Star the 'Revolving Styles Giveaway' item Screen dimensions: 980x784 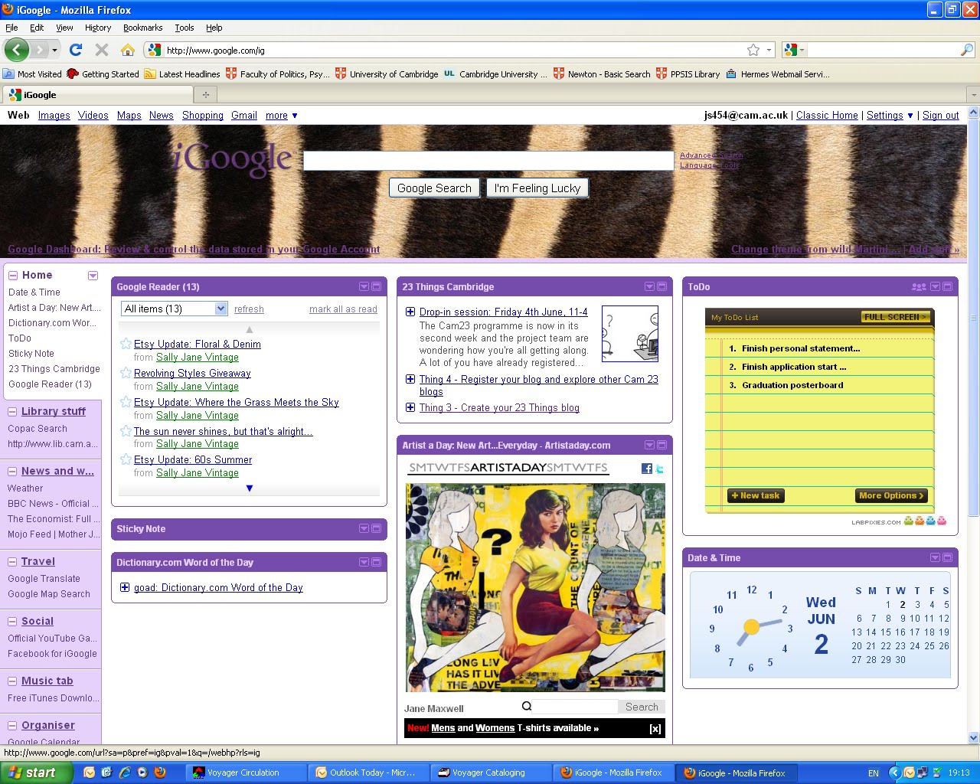(126, 373)
